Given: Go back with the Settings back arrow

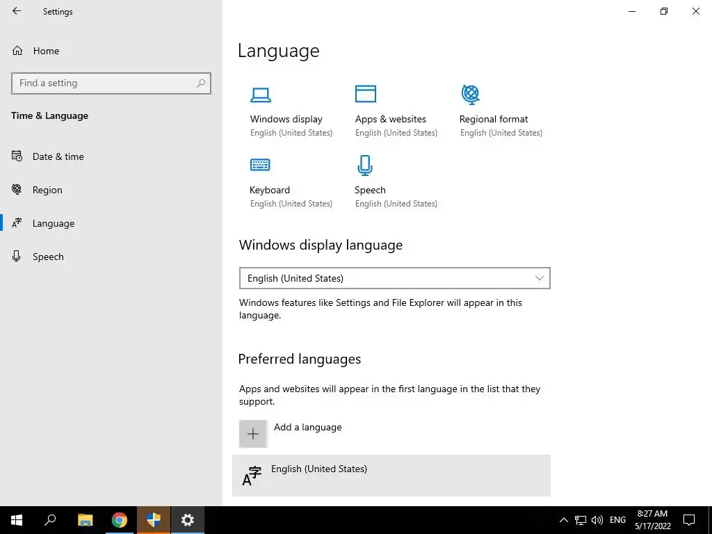Looking at the screenshot, I should 17,11.
